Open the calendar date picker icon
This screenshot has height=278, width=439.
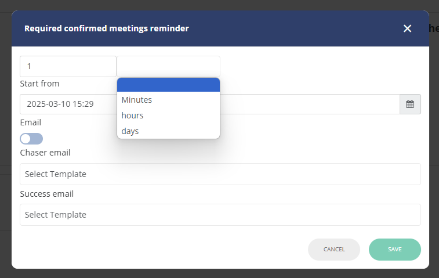point(410,104)
